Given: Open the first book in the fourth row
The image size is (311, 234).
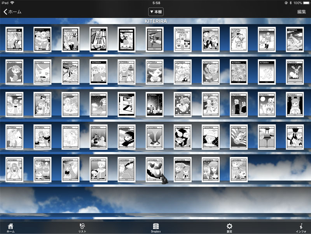Looking at the screenshot, I should tap(14, 137).
